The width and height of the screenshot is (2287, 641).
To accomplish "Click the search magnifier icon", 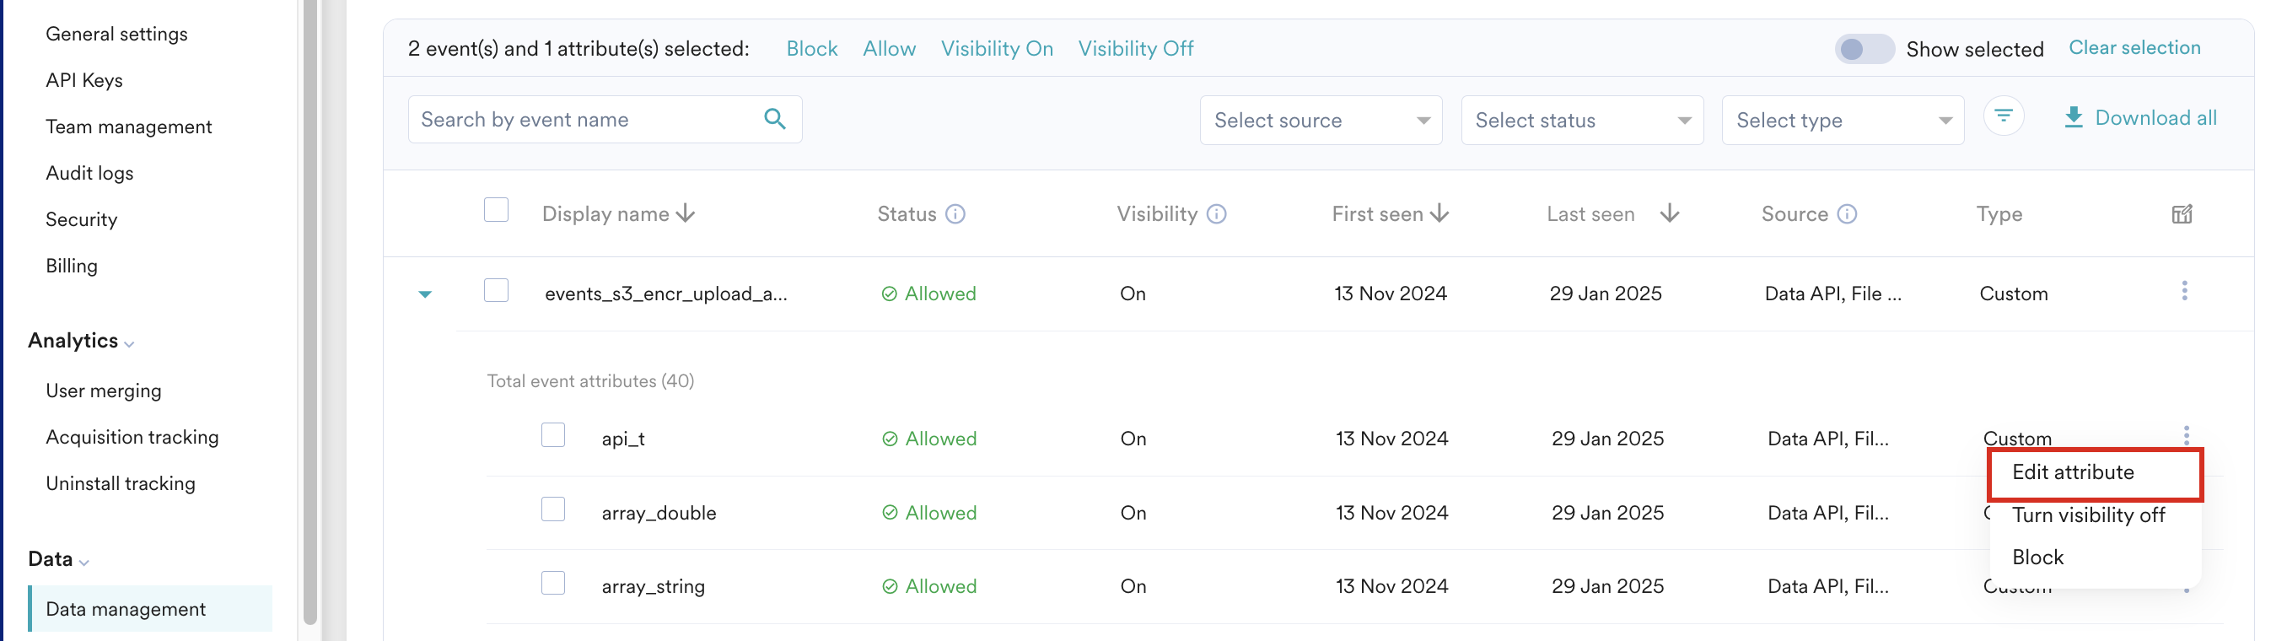I will (x=774, y=119).
